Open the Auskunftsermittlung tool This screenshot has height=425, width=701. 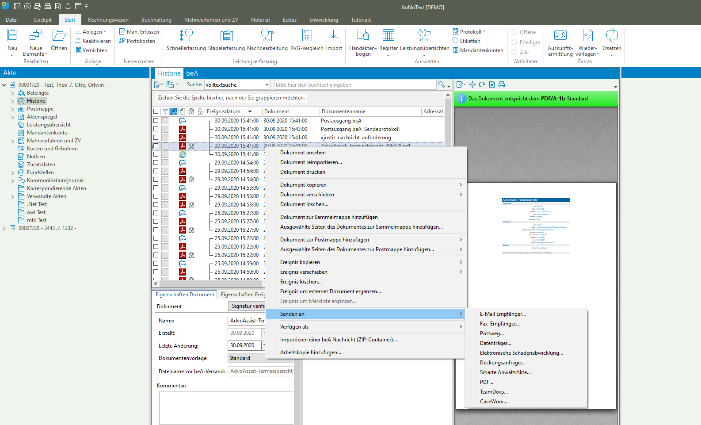coord(560,35)
